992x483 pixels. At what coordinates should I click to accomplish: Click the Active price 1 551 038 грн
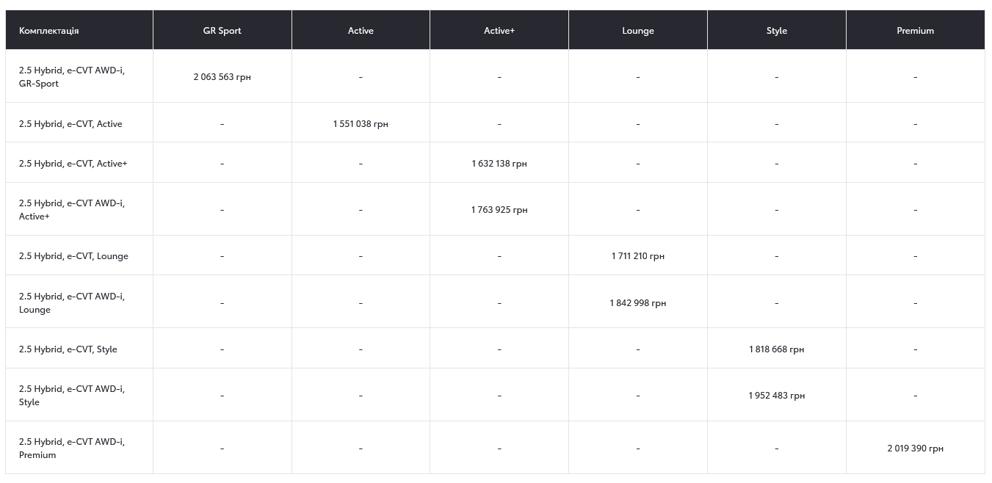[361, 124]
